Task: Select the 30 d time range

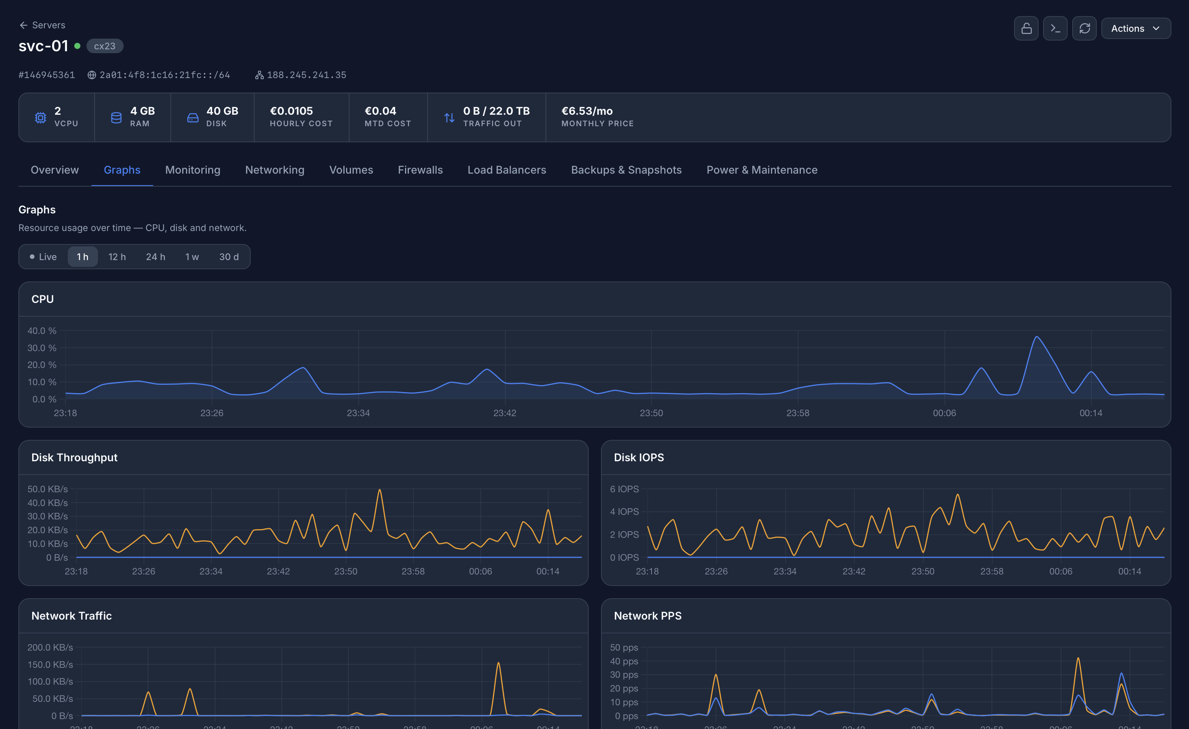Action: pos(229,257)
